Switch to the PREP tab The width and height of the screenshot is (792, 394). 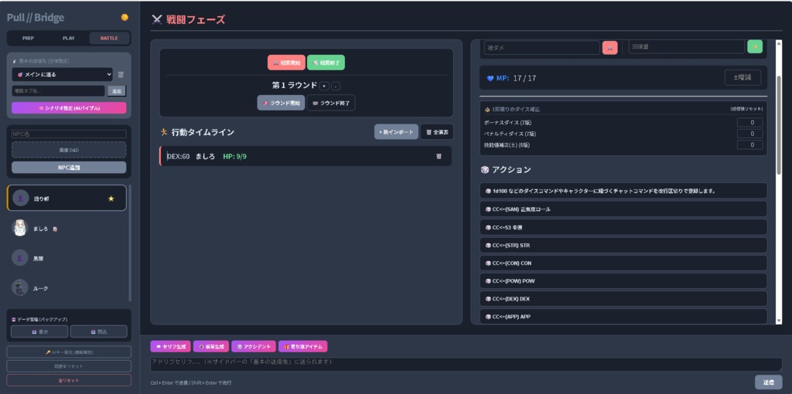coord(29,39)
